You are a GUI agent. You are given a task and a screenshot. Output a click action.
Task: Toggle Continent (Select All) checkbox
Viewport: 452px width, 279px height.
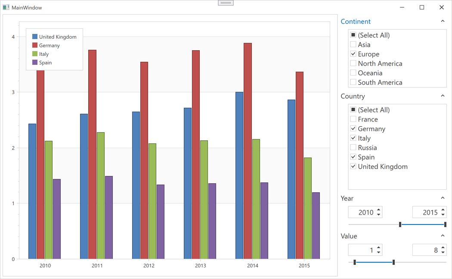pyautogui.click(x=353, y=35)
